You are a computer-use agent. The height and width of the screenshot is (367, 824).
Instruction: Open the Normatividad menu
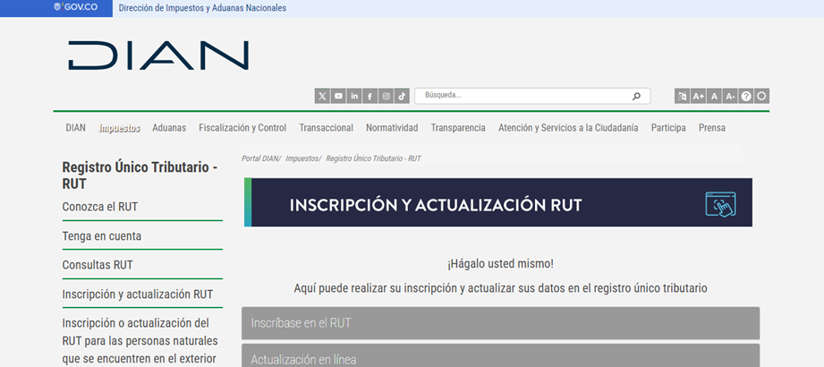click(x=392, y=128)
